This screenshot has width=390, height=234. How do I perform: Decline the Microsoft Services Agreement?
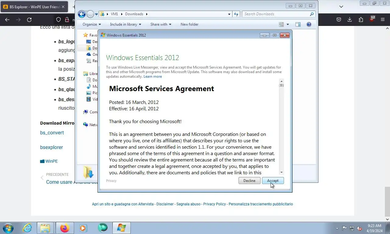(249, 181)
